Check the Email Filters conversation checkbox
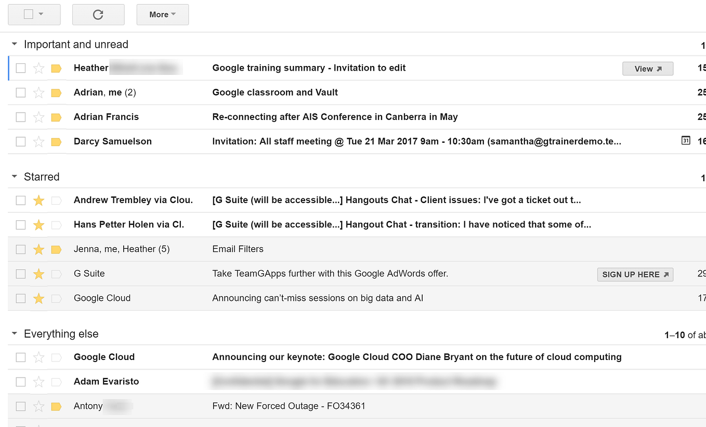Screen dimensions: 706x427 [x=21, y=249]
